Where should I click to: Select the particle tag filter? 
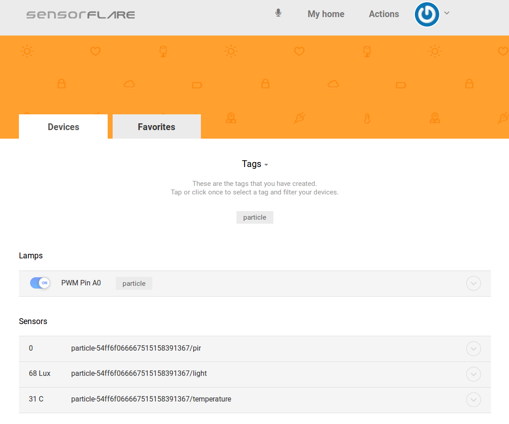tap(254, 217)
